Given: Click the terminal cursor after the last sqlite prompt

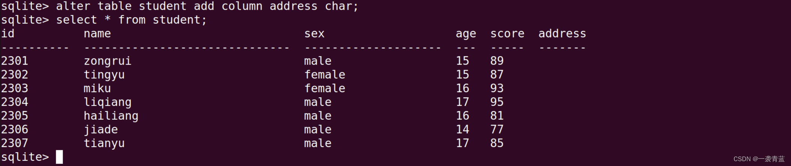Looking at the screenshot, I should click(59, 157).
